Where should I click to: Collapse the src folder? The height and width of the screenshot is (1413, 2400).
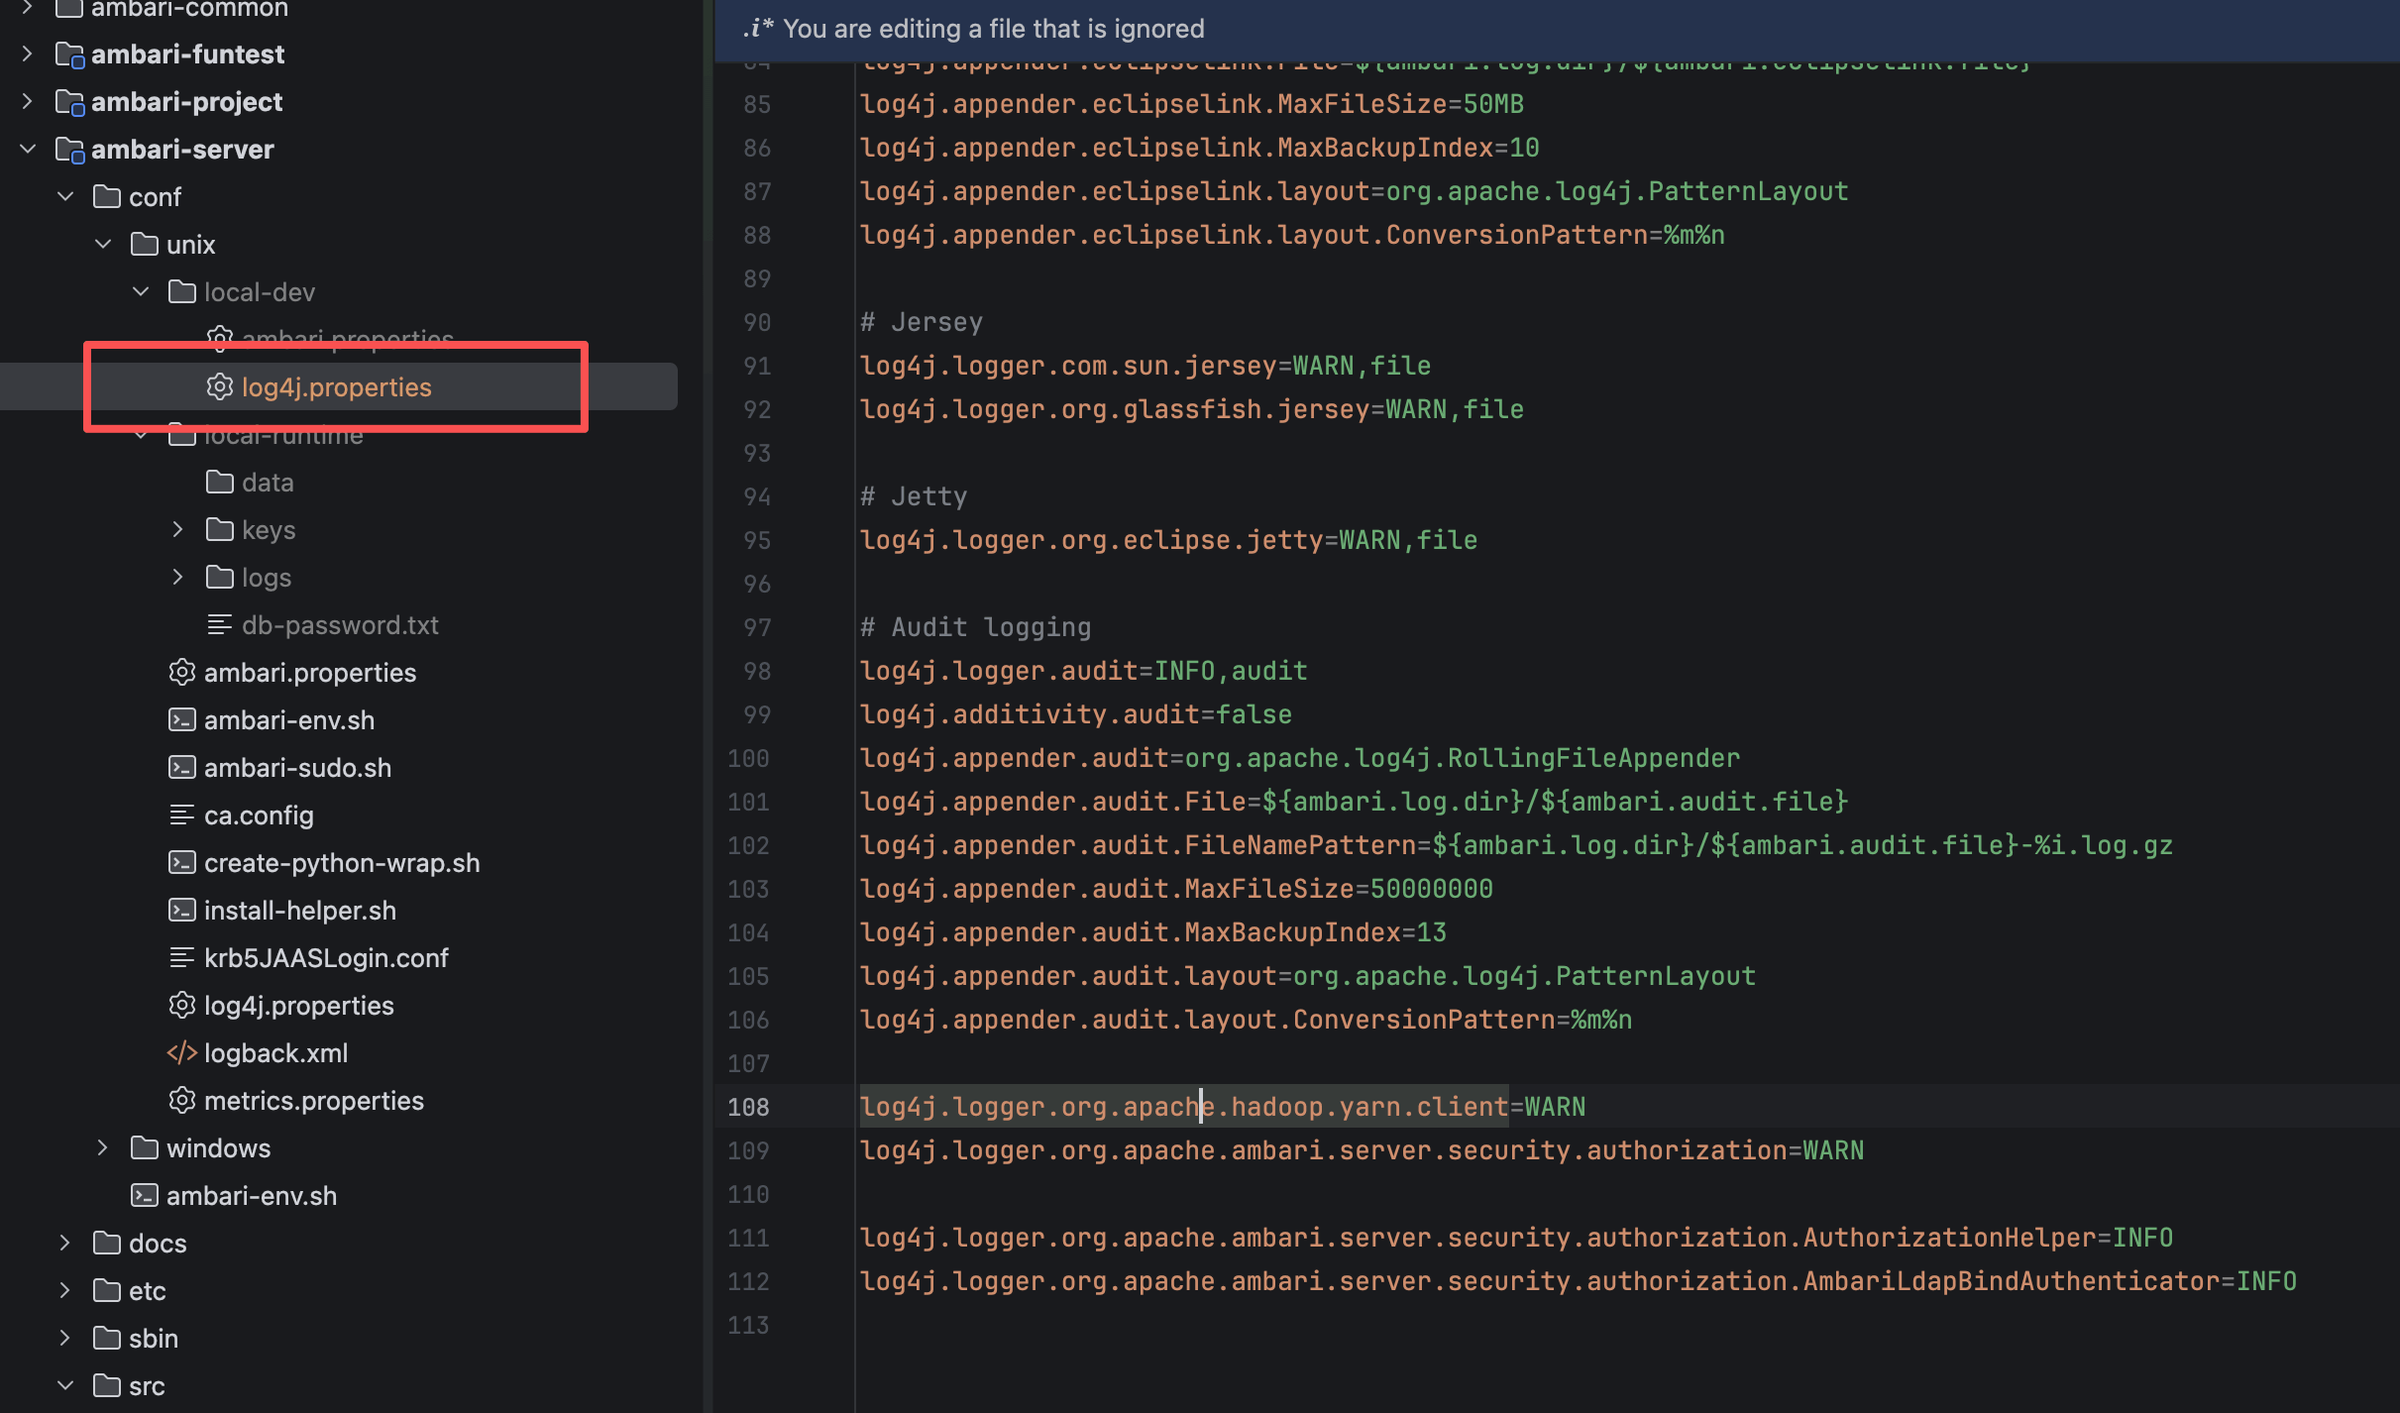pos(64,1385)
